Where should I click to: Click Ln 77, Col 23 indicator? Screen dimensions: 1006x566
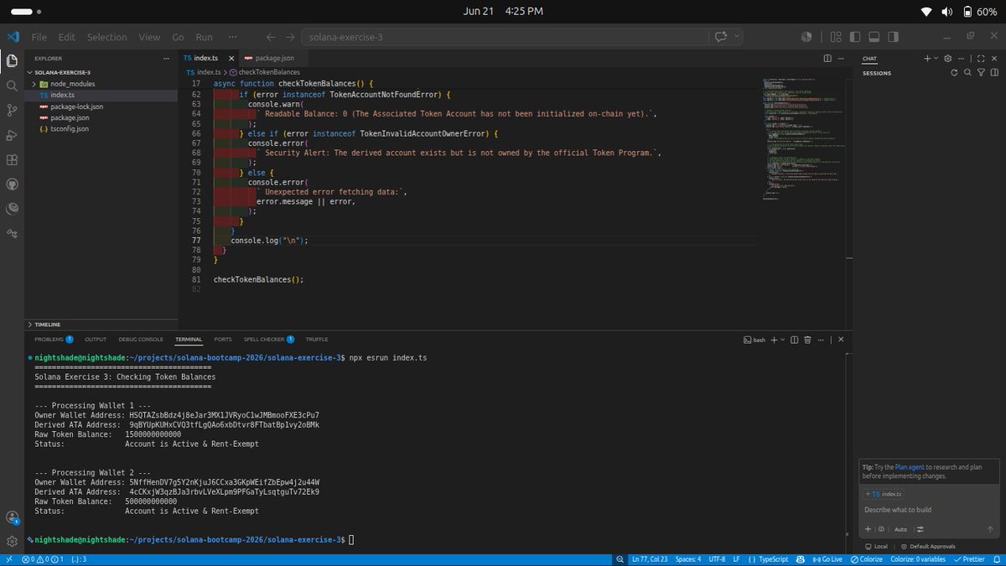pos(651,558)
